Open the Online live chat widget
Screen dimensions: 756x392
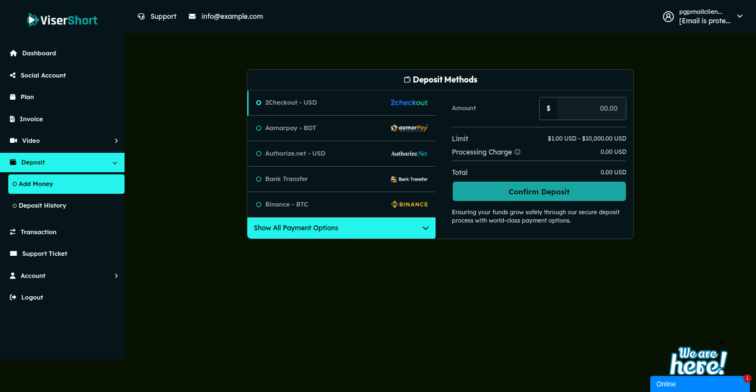point(700,384)
